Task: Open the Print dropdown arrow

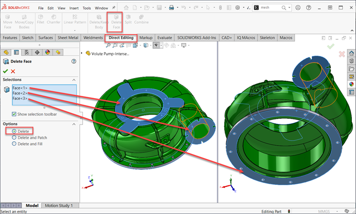Action: (178, 8)
